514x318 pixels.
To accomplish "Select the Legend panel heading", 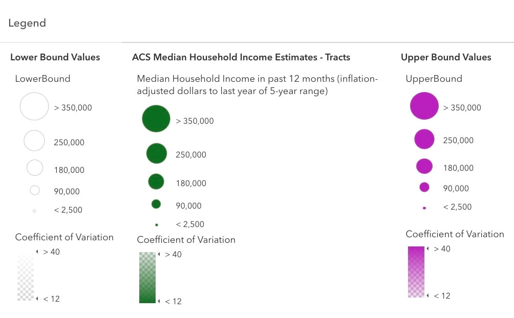I will (x=27, y=23).
